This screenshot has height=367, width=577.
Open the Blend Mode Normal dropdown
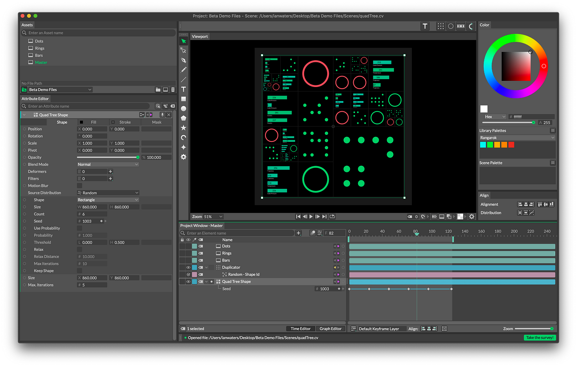click(108, 164)
